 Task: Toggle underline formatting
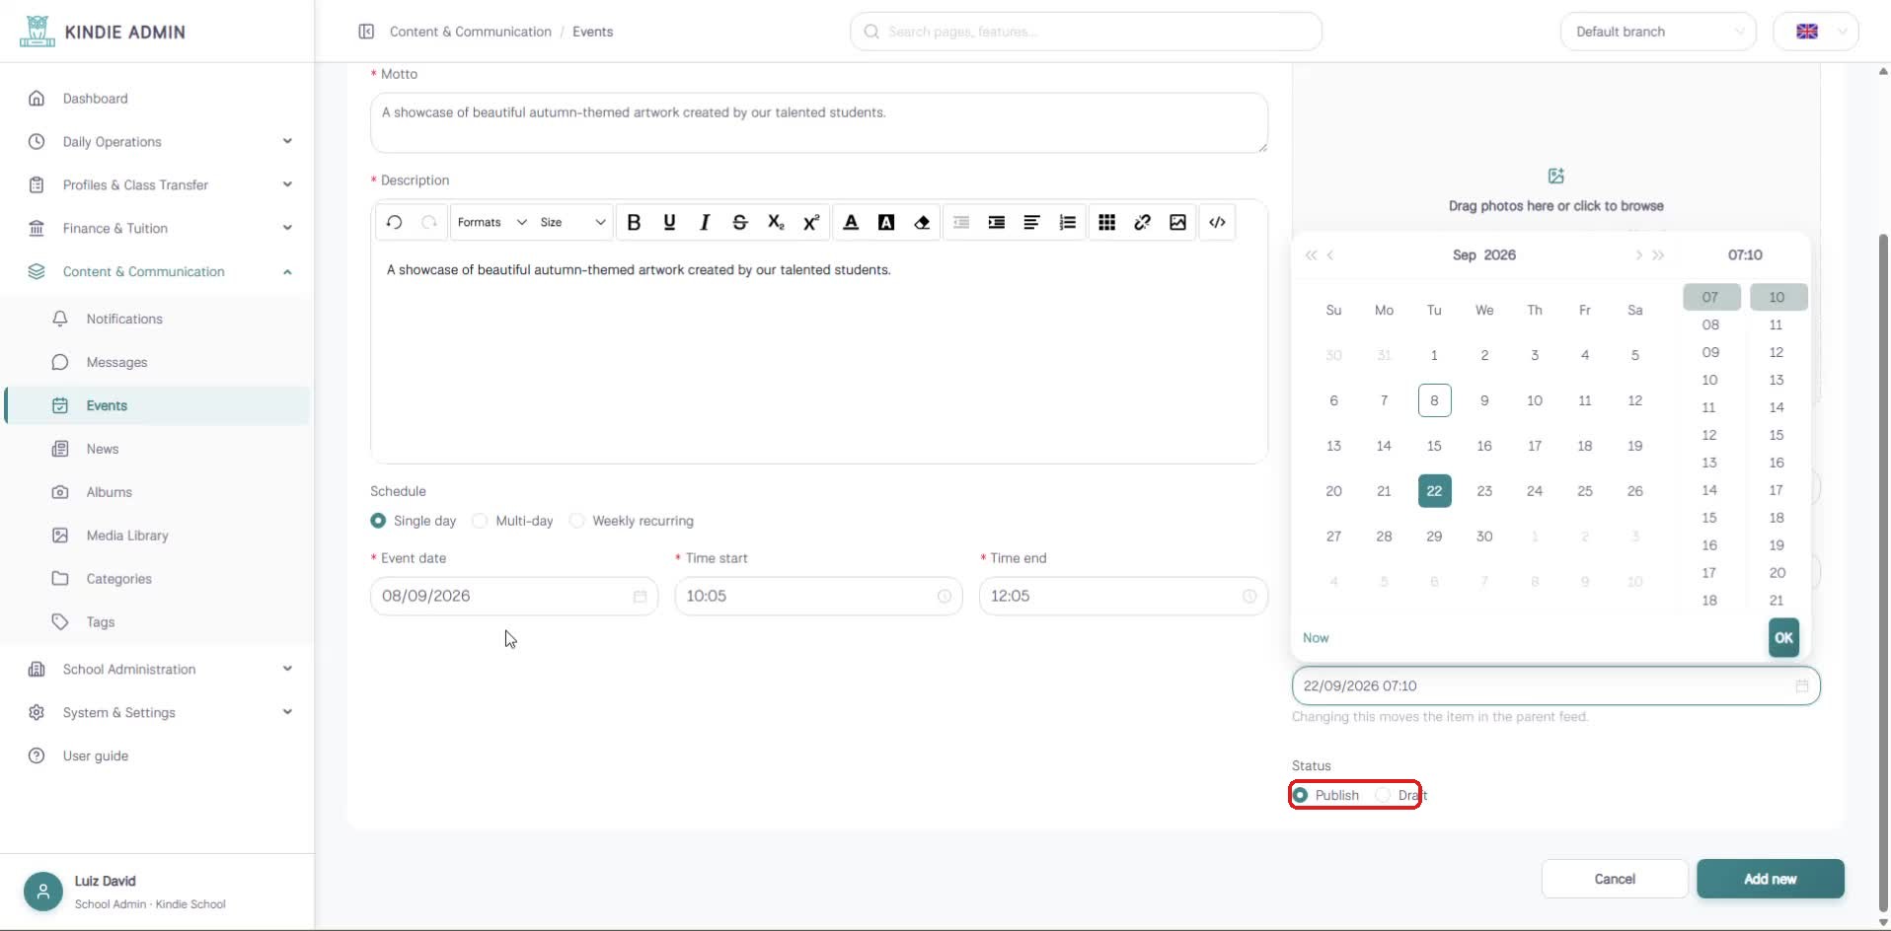pyautogui.click(x=669, y=223)
